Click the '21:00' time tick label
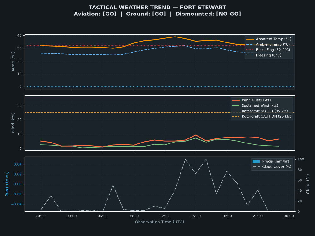Image resolution: width=315 pixels, height=236 pixels. point(258,216)
